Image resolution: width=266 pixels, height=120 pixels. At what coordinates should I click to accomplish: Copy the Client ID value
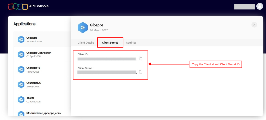point(141,59)
